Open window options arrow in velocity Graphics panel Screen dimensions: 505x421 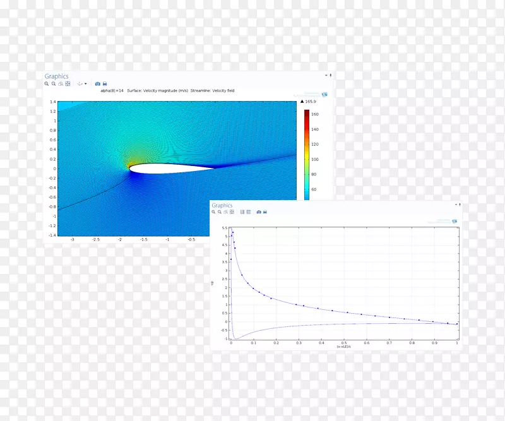coord(326,75)
